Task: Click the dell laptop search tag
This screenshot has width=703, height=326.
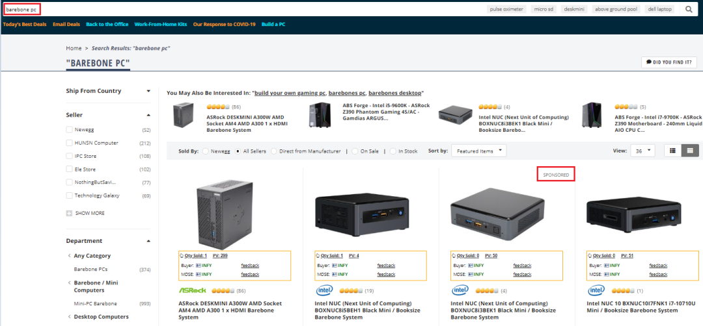Action: pos(659,9)
